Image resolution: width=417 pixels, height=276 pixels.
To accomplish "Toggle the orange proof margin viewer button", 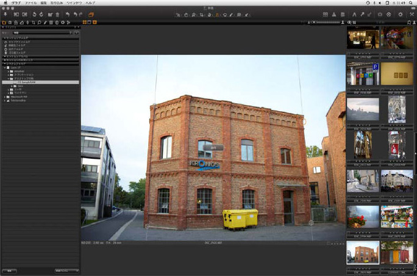I will [x=94, y=23].
